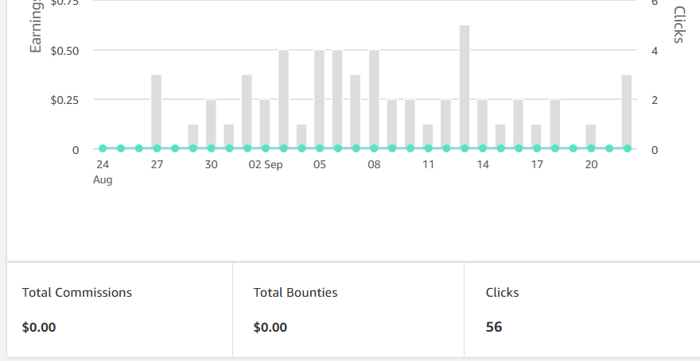
Task: Select the earnings data point on 11 Sep
Action: coord(428,148)
